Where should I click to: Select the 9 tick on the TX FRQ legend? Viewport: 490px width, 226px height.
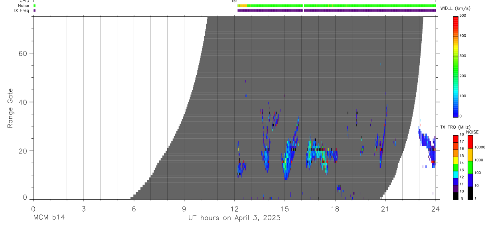coord(462,198)
